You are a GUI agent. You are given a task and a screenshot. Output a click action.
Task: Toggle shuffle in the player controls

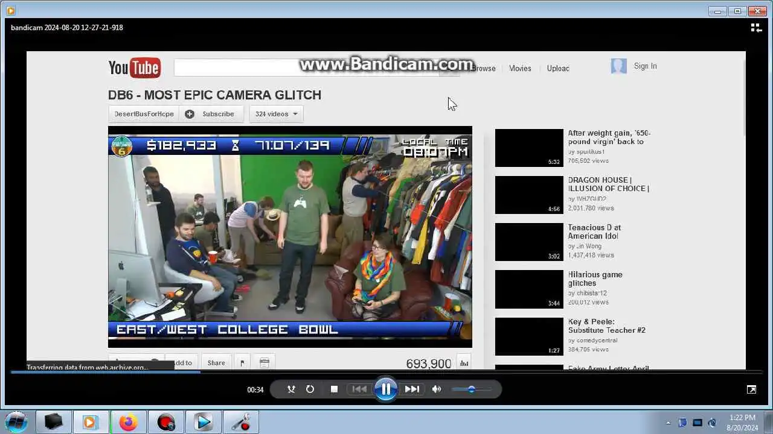tap(291, 389)
